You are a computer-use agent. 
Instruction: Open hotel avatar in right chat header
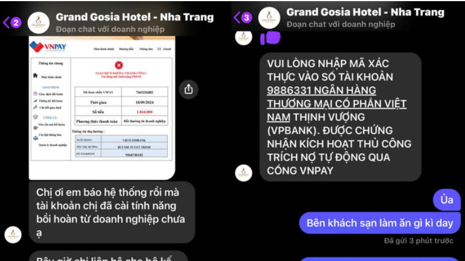(x=269, y=18)
